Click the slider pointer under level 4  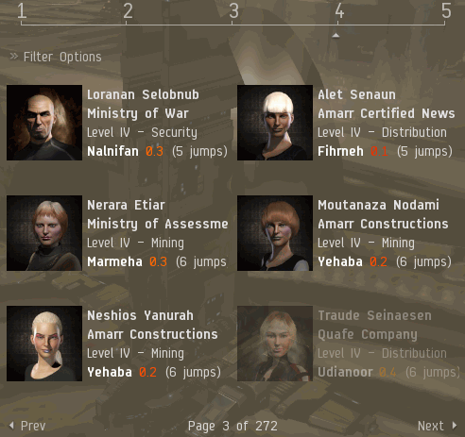336,35
